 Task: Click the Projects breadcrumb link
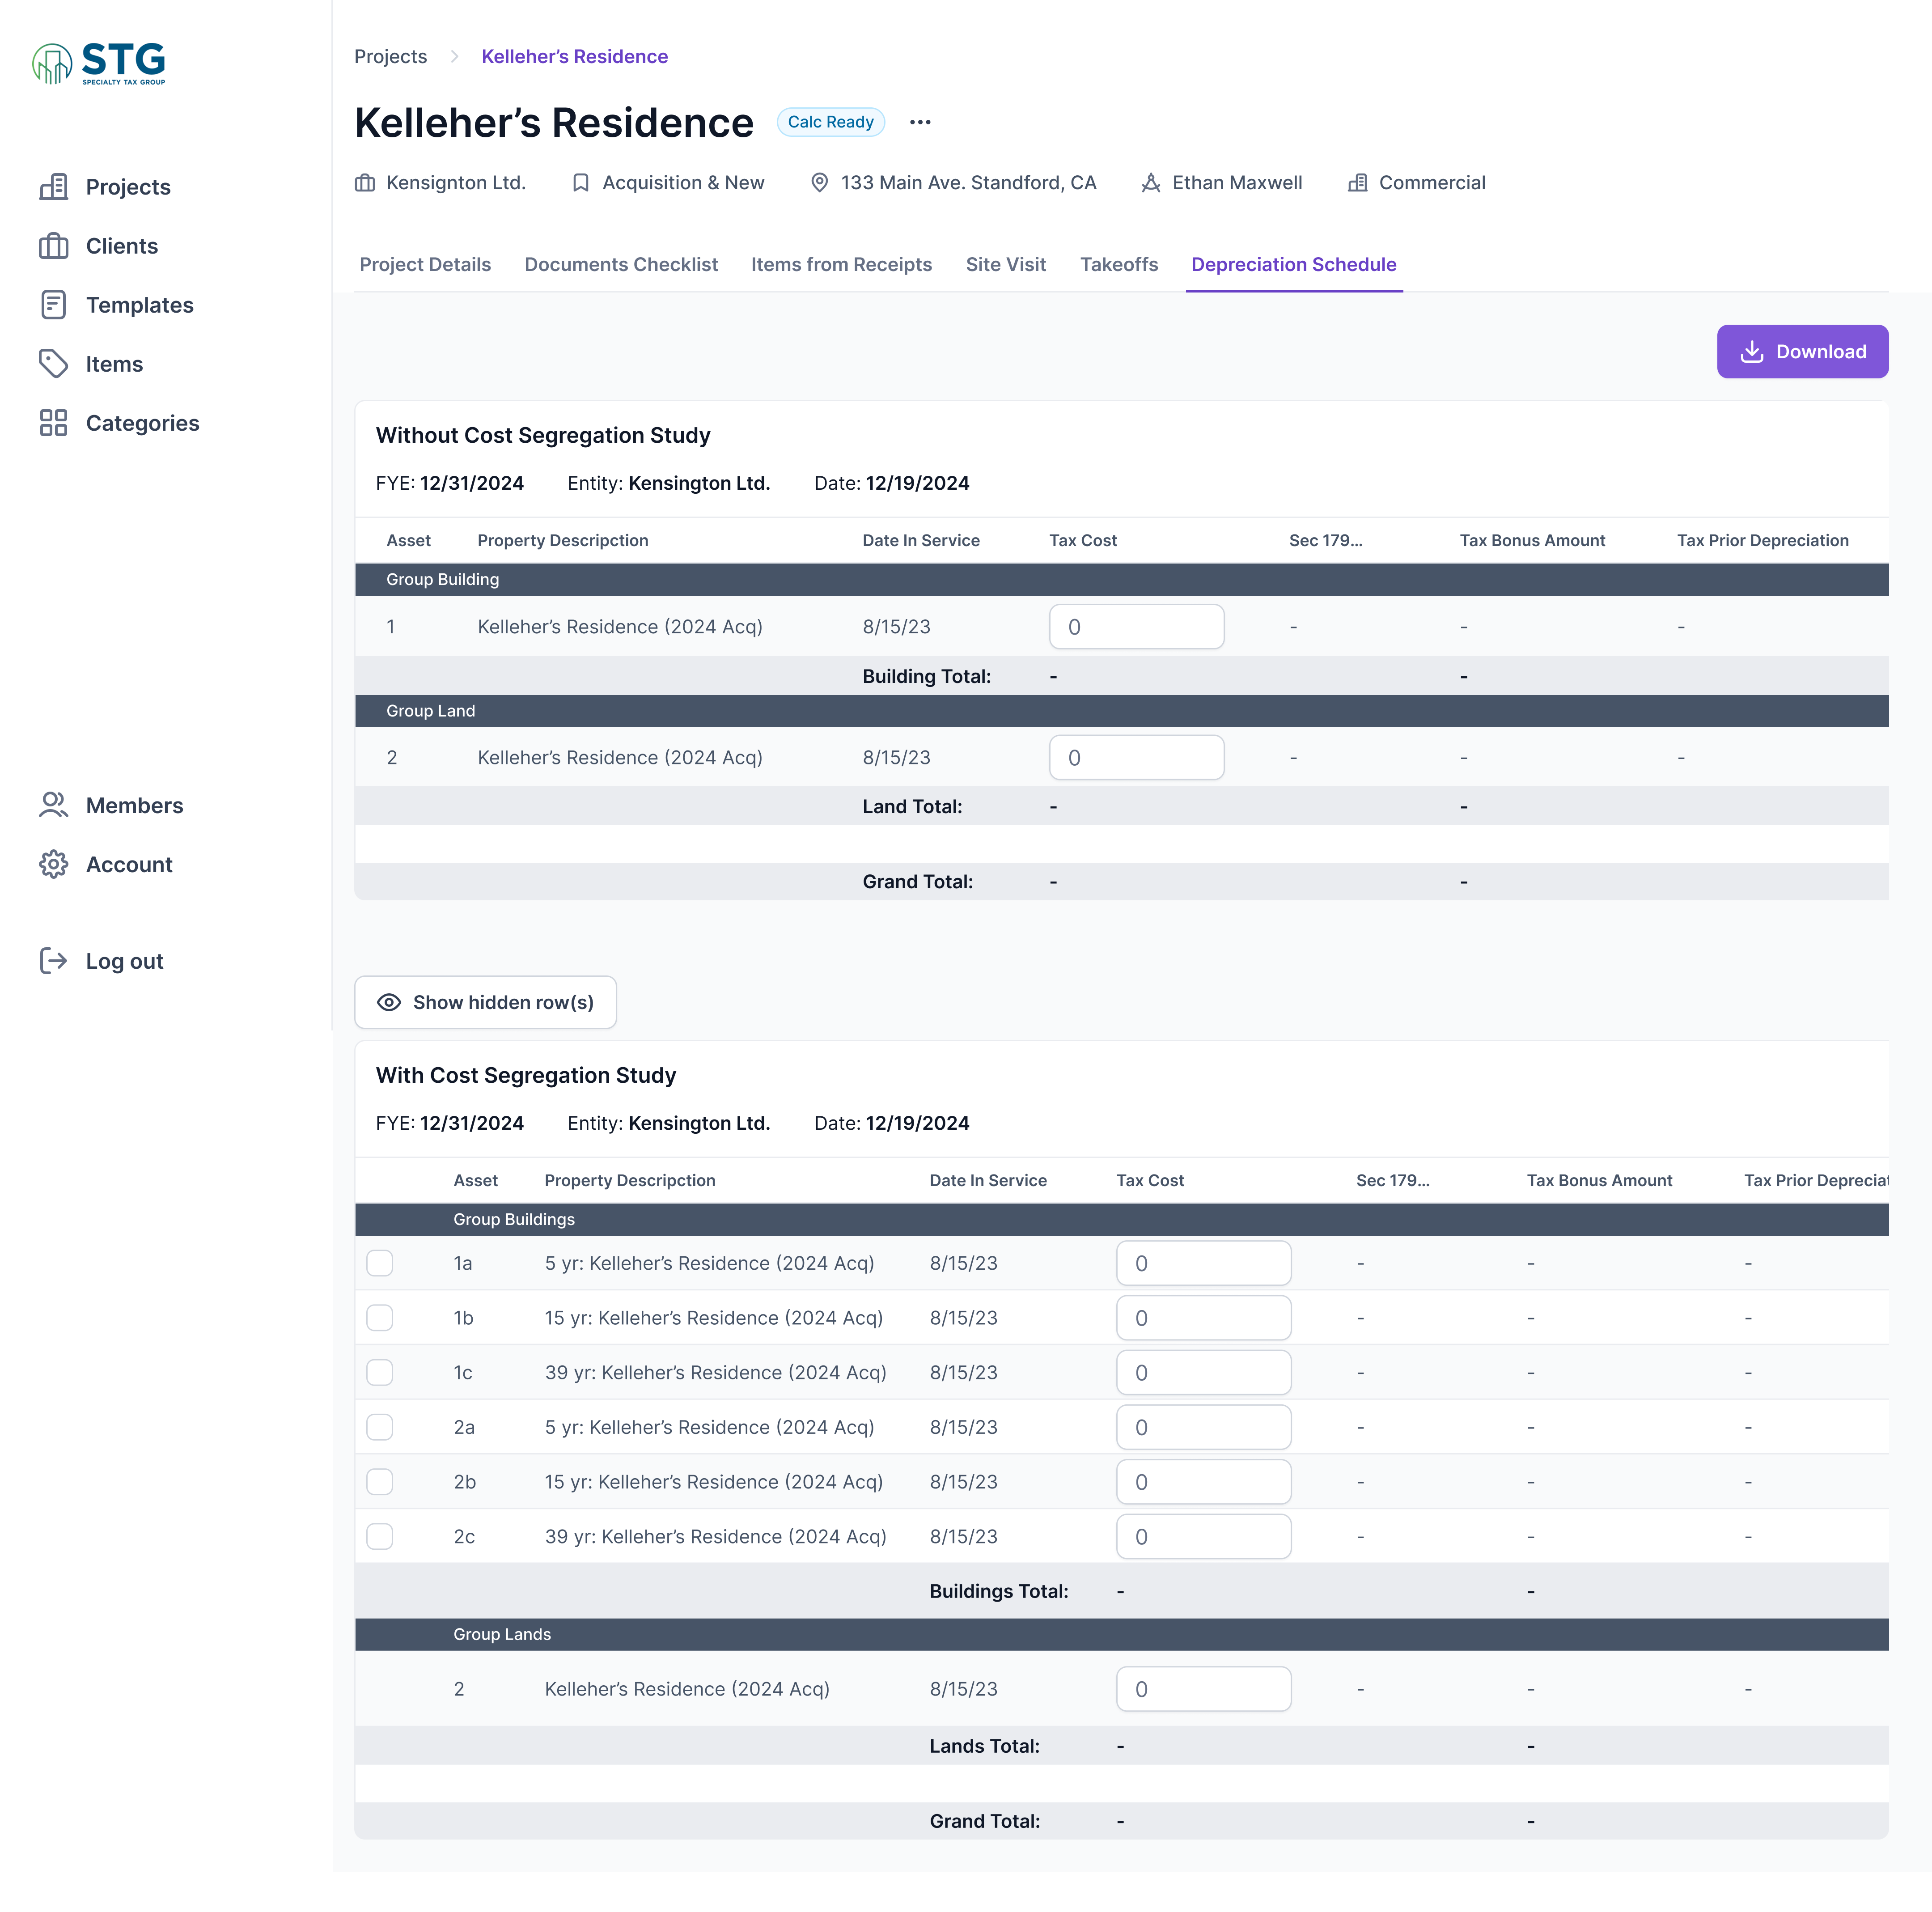point(390,56)
